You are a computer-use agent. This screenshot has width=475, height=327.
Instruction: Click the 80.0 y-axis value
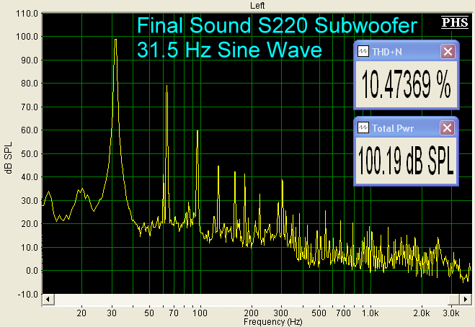[30, 84]
